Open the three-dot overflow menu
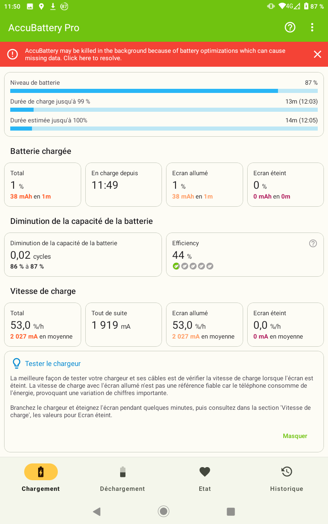The height and width of the screenshot is (524, 328). click(x=312, y=27)
